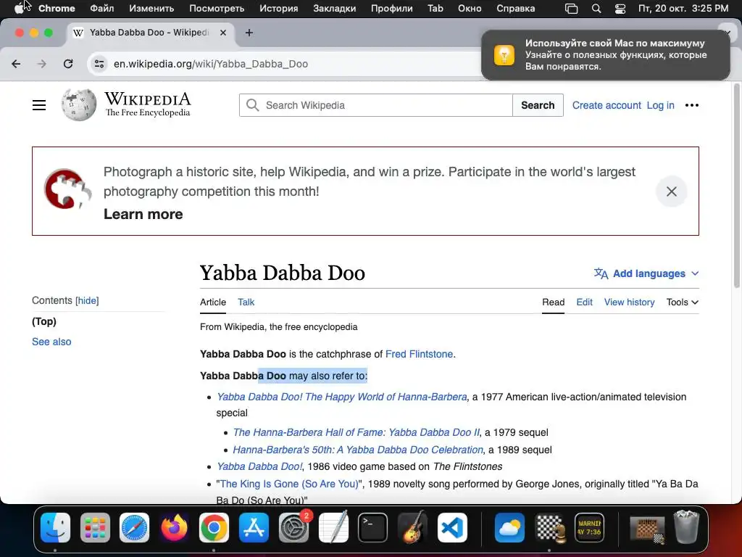Viewport: 742px width, 557px height.
Task: Click the Wikipedia globe logo
Action: 78,105
